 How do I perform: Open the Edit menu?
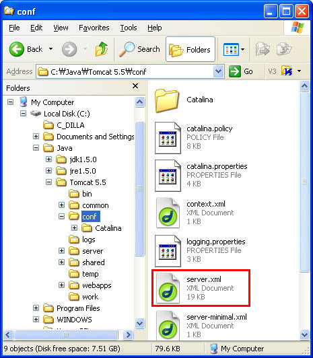point(36,28)
